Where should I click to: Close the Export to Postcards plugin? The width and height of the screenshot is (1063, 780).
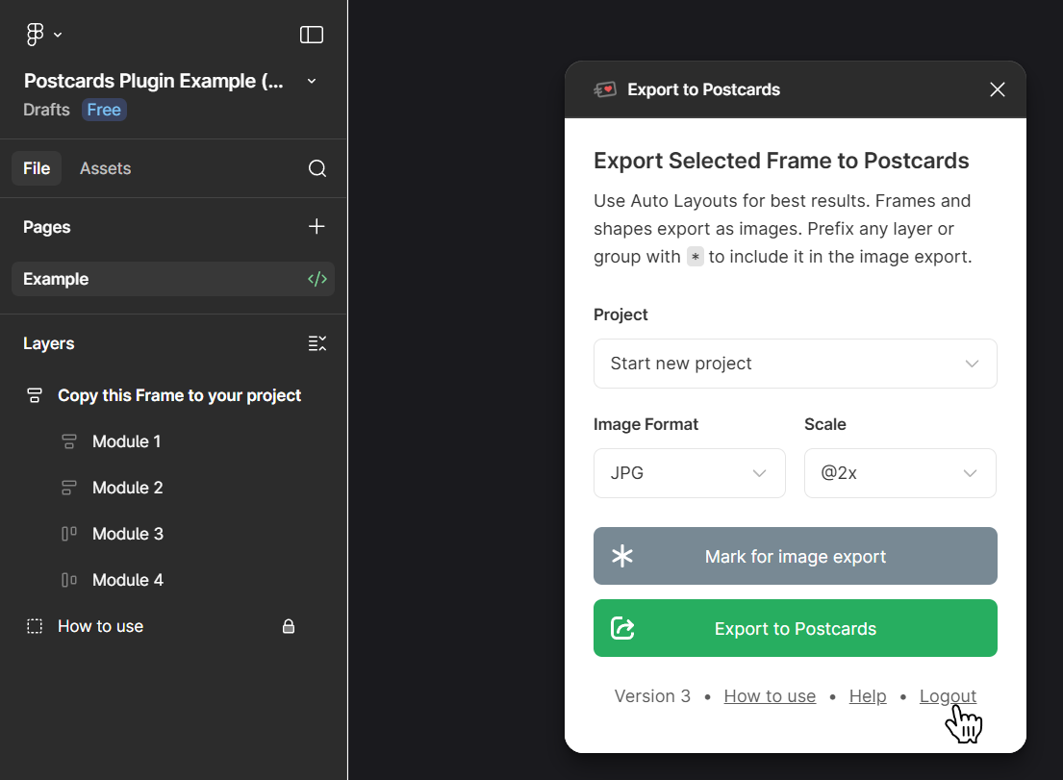(x=997, y=89)
